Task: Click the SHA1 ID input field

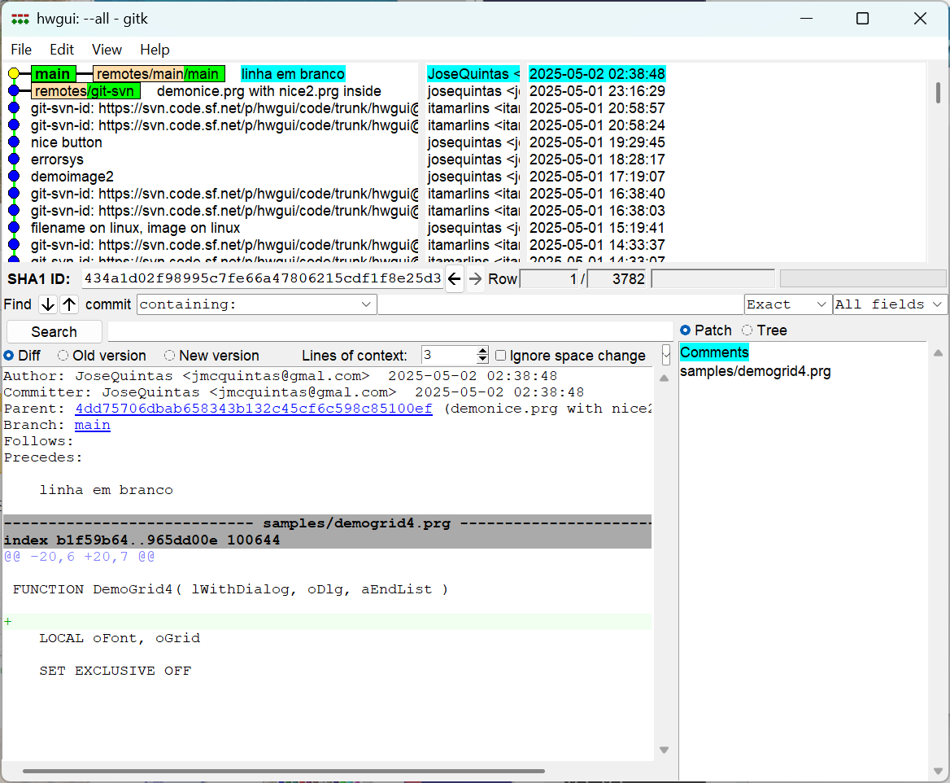Action: [262, 279]
